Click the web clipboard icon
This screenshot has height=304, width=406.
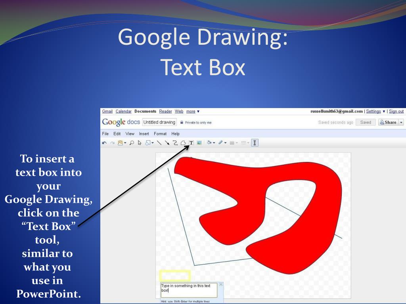[x=120, y=142]
